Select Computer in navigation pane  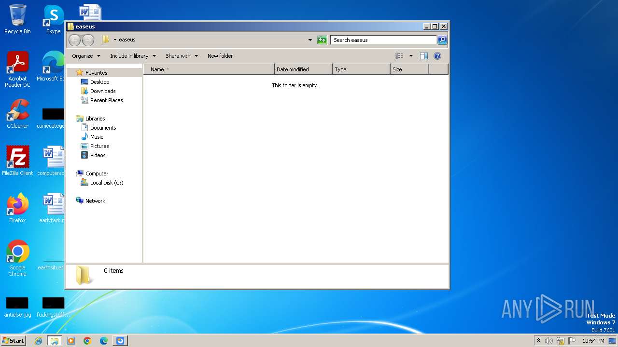click(97, 173)
